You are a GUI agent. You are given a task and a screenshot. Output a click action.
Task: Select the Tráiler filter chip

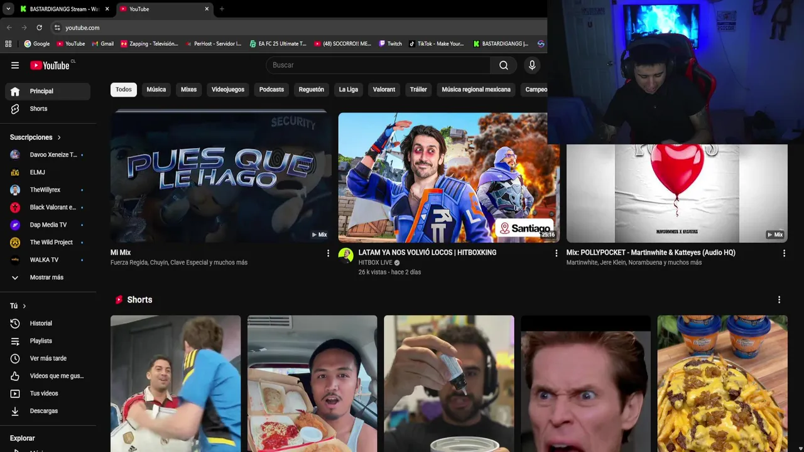tap(418, 89)
